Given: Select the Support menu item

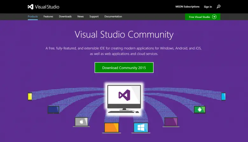Looking at the screenshot, I should (x=94, y=17).
